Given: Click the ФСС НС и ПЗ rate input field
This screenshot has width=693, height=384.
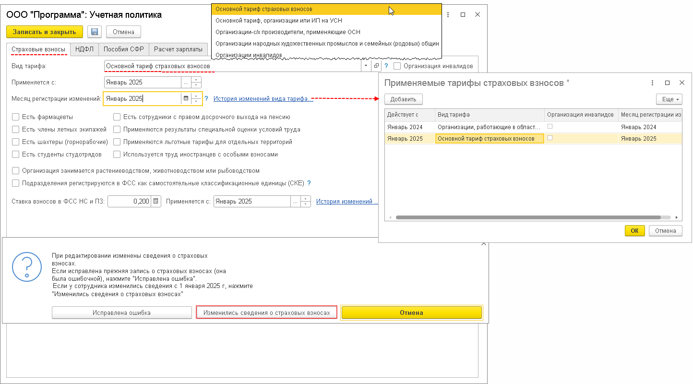Looking at the screenshot, I should [x=129, y=202].
